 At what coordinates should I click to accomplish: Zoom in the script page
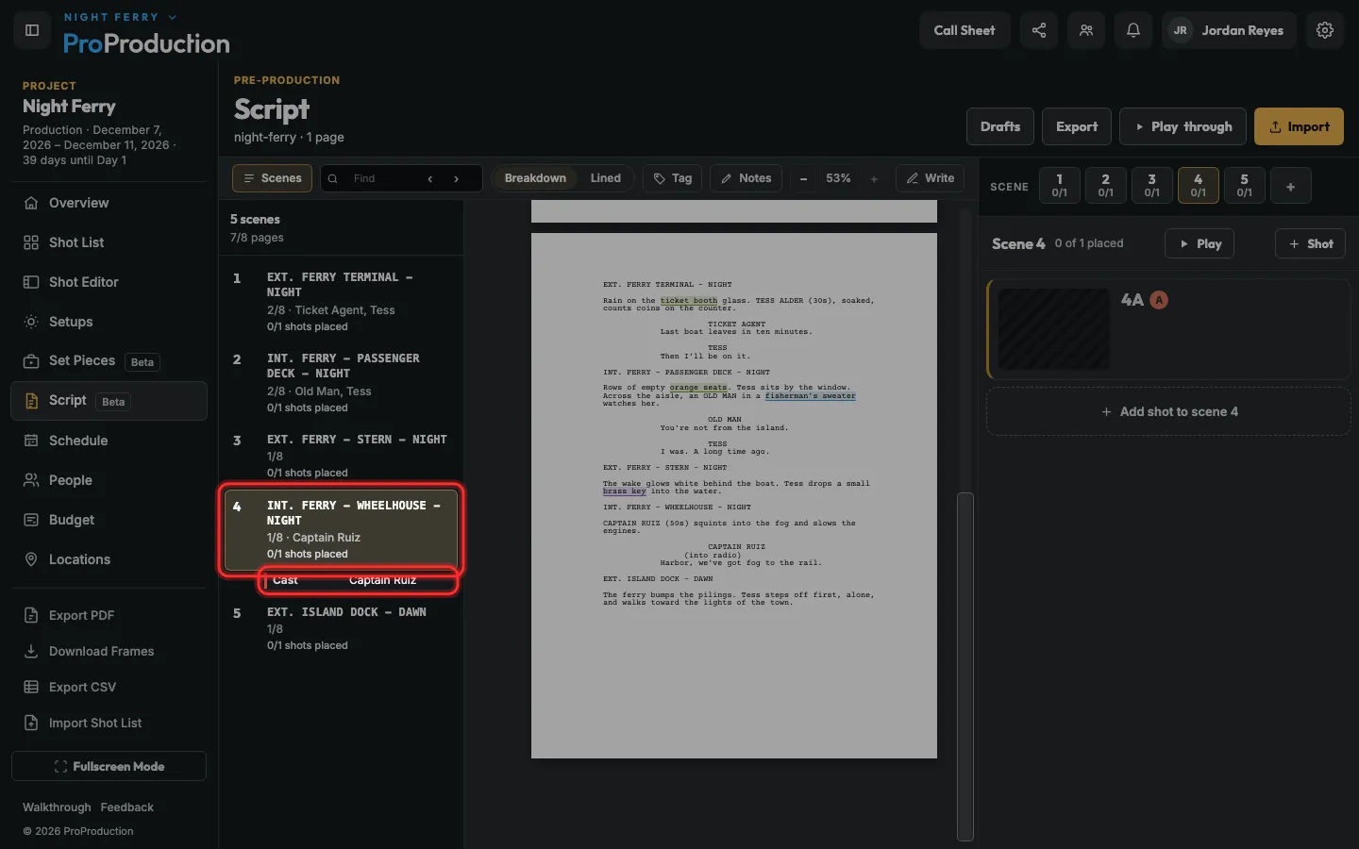[x=874, y=178]
